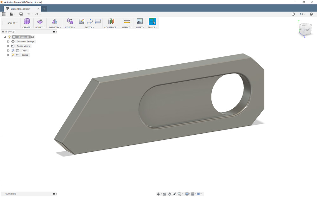Image resolution: width=317 pixels, height=197 pixels.
Task: Open the SCULPT workspace dropdown
Action: pyautogui.click(x=12, y=23)
